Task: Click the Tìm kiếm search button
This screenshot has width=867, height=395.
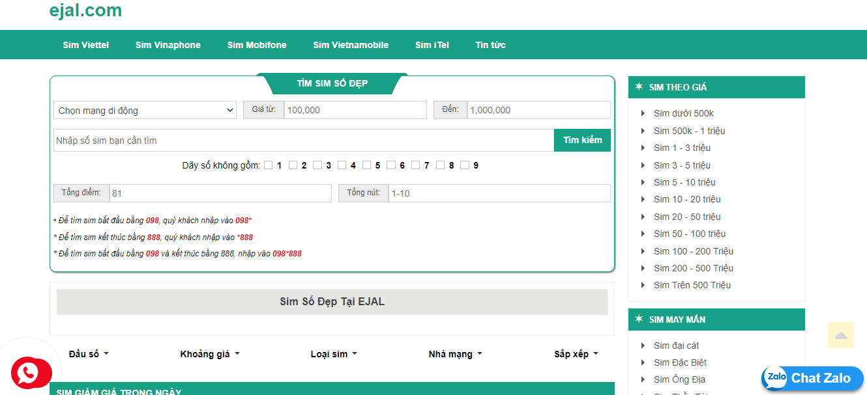Action: tap(582, 140)
